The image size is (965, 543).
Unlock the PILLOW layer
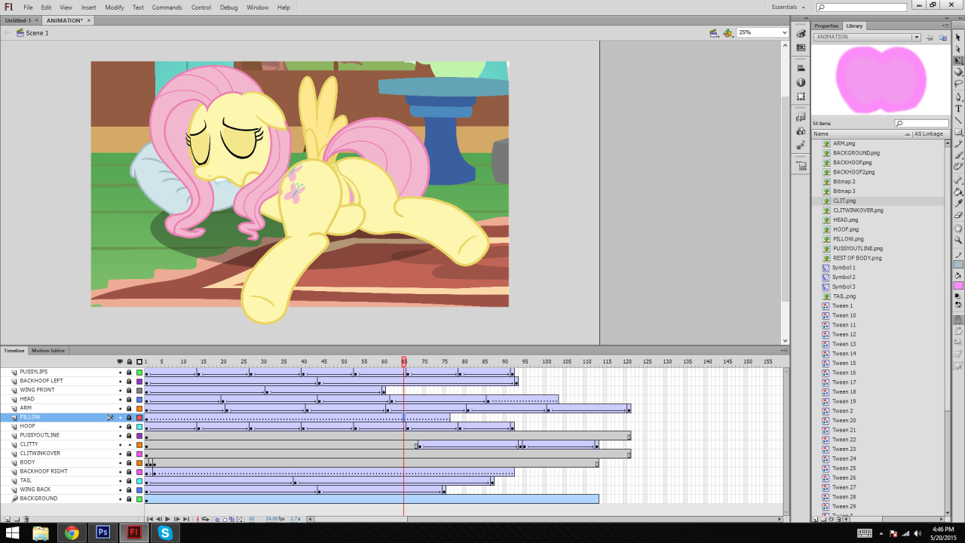[x=129, y=417]
